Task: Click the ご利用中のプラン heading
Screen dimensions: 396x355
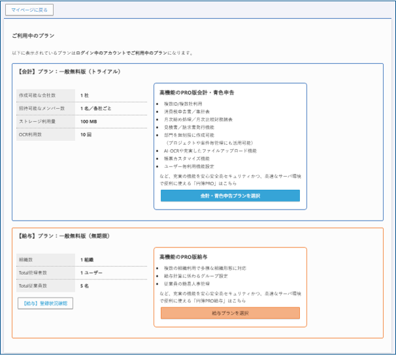Action: click(x=33, y=35)
